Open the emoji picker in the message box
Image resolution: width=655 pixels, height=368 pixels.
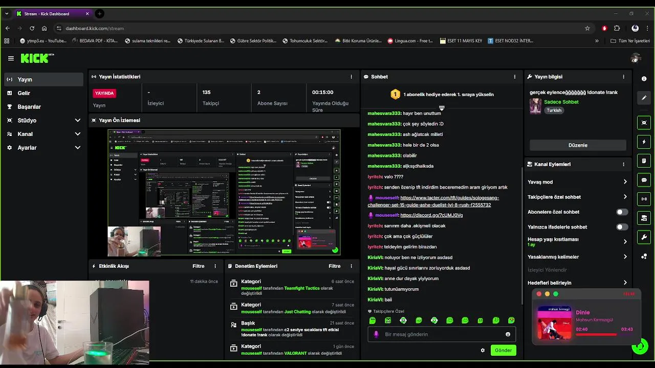[508, 334]
